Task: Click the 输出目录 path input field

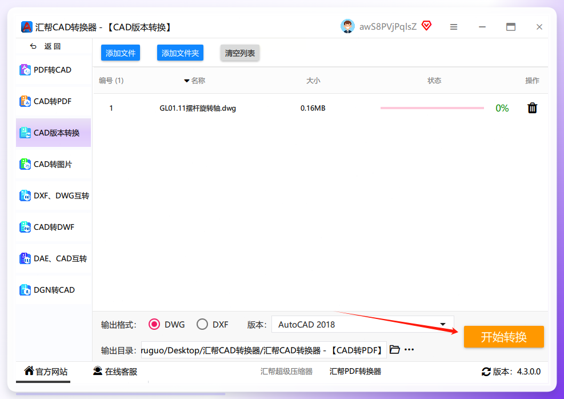Action: pos(263,350)
